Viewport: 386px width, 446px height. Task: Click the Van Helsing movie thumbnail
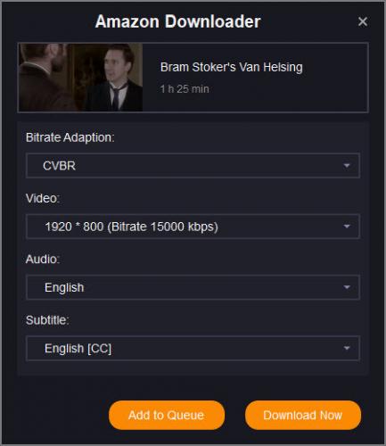point(81,78)
